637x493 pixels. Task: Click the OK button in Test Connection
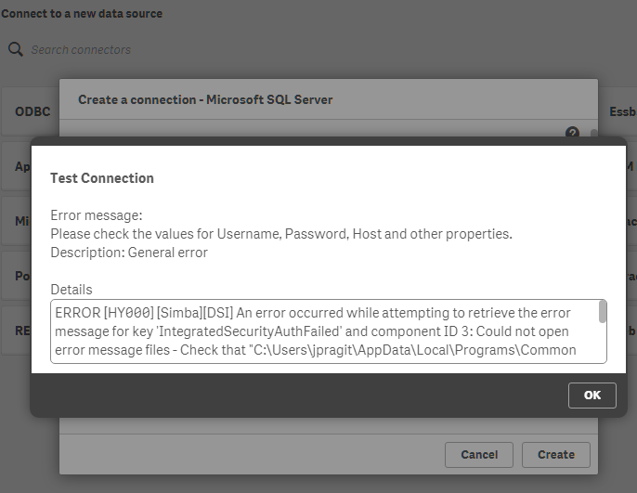click(591, 395)
